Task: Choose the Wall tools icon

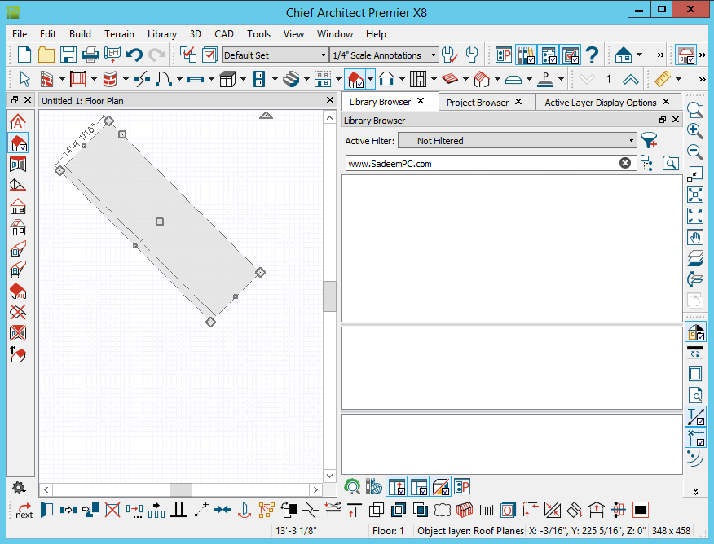Action: tap(47, 79)
